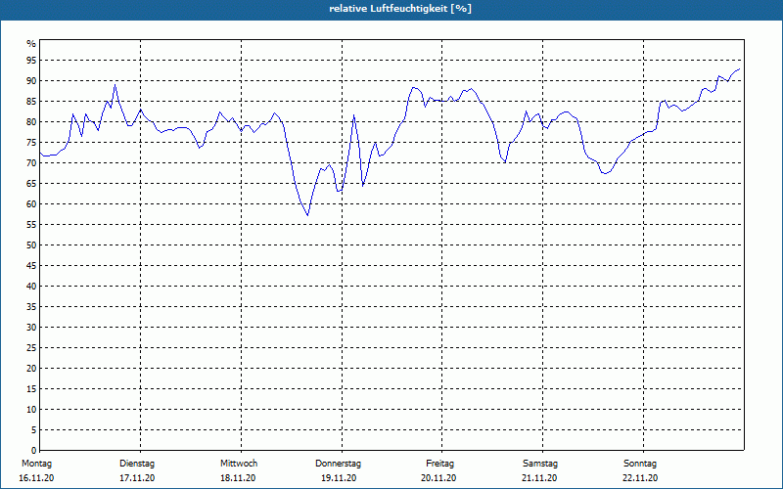Click the 'Freitag' day label
The height and width of the screenshot is (489, 783).
439,464
